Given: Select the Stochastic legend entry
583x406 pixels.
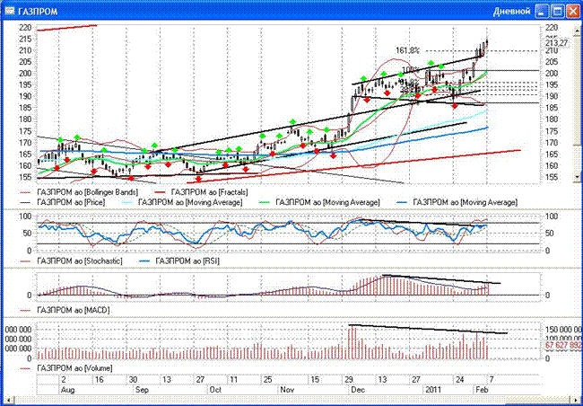Looking at the screenshot, I should tap(71, 261).
